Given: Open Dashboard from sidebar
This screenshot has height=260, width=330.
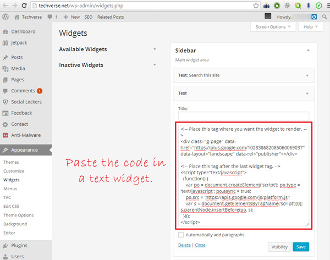Looking at the screenshot, I should click(x=23, y=31).
